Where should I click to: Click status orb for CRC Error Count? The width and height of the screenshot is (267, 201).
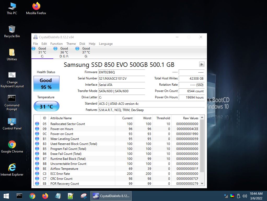(37, 179)
